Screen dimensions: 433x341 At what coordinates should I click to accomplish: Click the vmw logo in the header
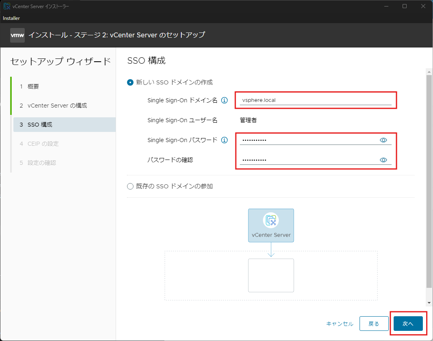click(17, 35)
